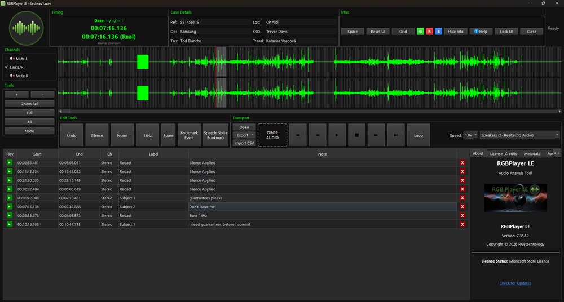Follow the Check for Updates link
Viewport: 564px width, 302px height.
click(515, 283)
